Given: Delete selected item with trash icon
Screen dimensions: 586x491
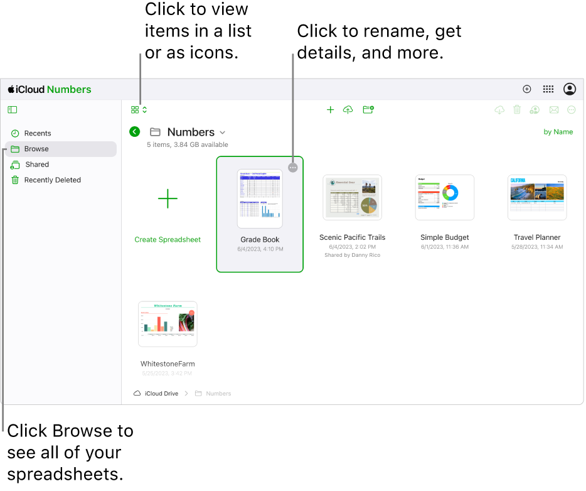Looking at the screenshot, I should (x=517, y=110).
